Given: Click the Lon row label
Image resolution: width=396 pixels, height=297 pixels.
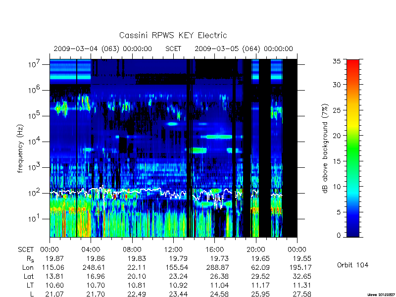Looking at the screenshot, I should pyautogui.click(x=28, y=267).
